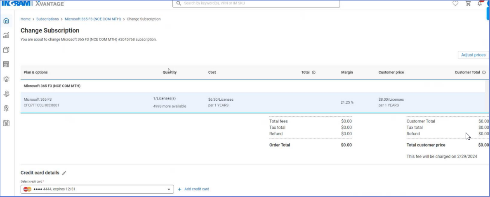Open Microsoft 365 F3 (NCE COM MTH) breadcrumb
This screenshot has height=197, width=490.
93,19
